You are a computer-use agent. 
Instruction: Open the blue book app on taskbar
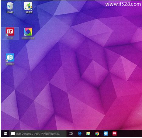[x=106, y=133]
